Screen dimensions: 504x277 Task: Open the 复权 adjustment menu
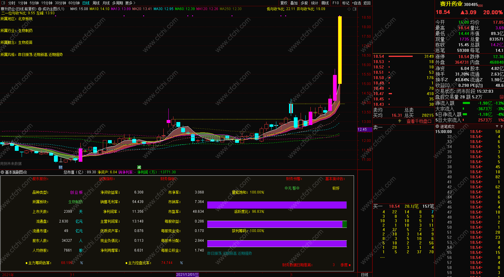pyautogui.click(x=284, y=3)
